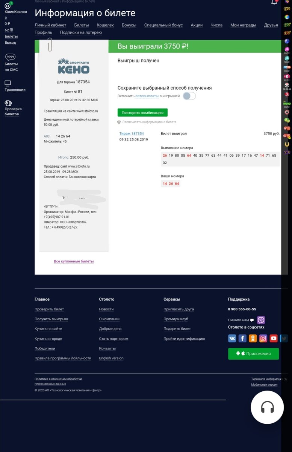
Task: Open the English version link
Action: pyautogui.click(x=111, y=358)
